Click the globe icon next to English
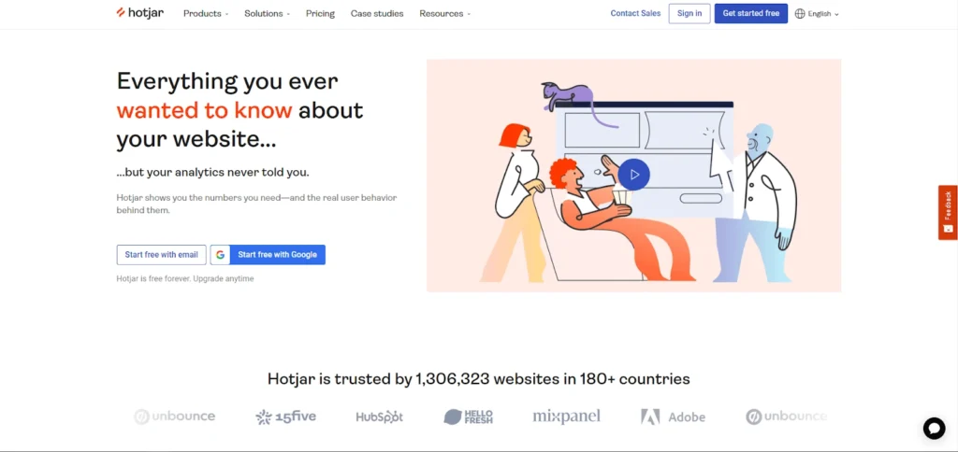 pos(800,14)
